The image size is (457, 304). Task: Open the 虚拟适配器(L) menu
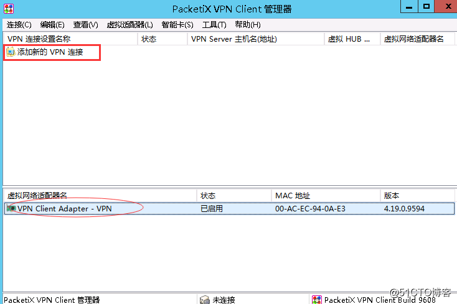(x=130, y=25)
